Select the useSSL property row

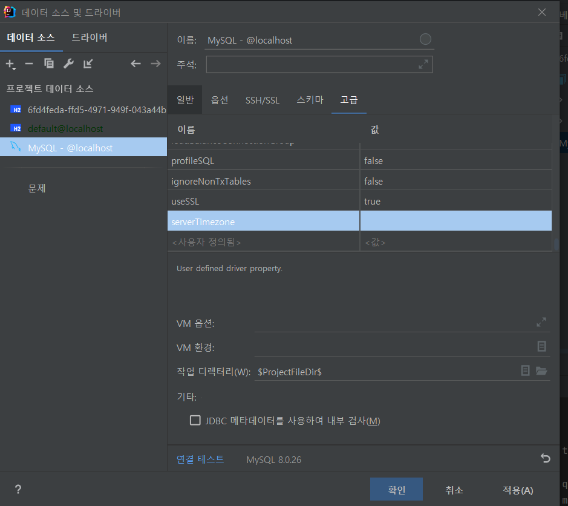263,201
